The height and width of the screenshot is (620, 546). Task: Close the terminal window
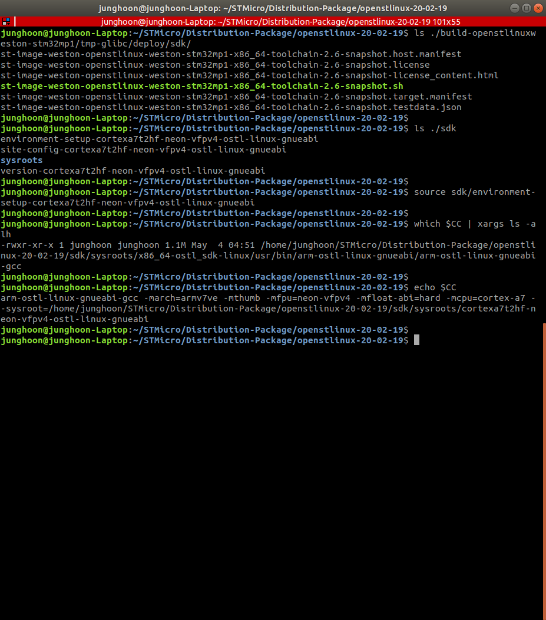click(x=538, y=8)
